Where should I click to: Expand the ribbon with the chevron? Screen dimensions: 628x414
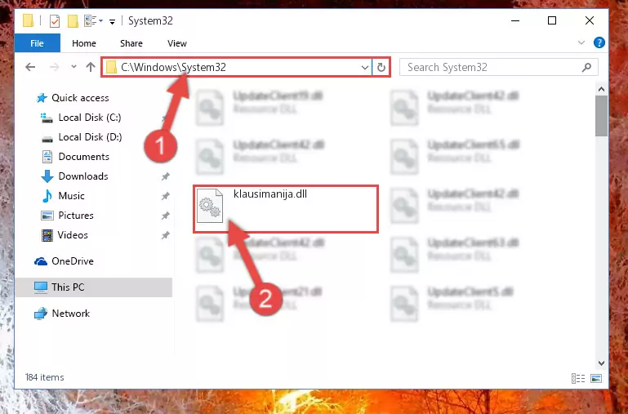pyautogui.click(x=581, y=42)
